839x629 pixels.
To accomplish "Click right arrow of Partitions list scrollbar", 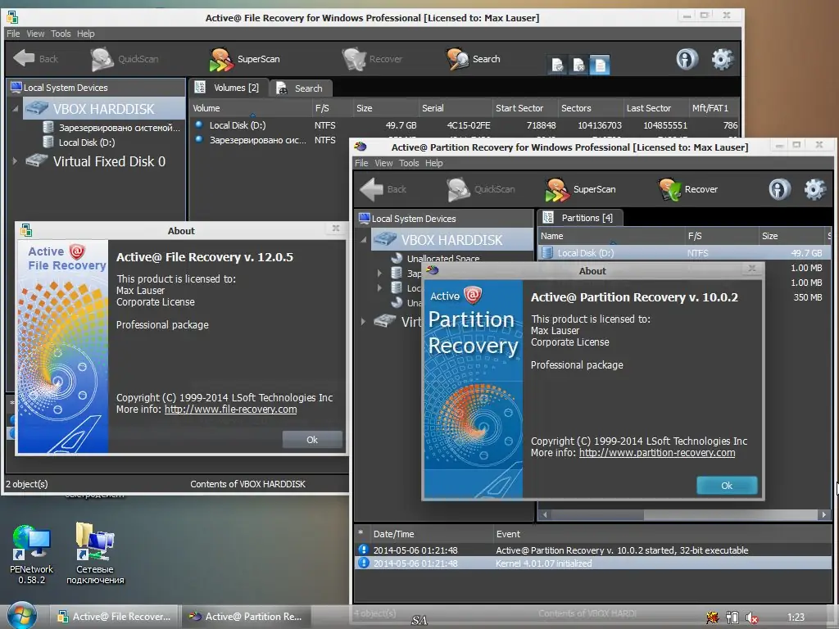I will click(x=824, y=514).
